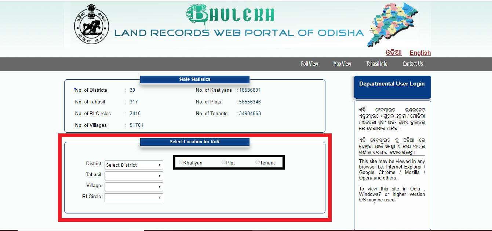Viewport: 492px width, 231px height.
Task: Click the Plots count 56556346
Action: tap(250, 102)
